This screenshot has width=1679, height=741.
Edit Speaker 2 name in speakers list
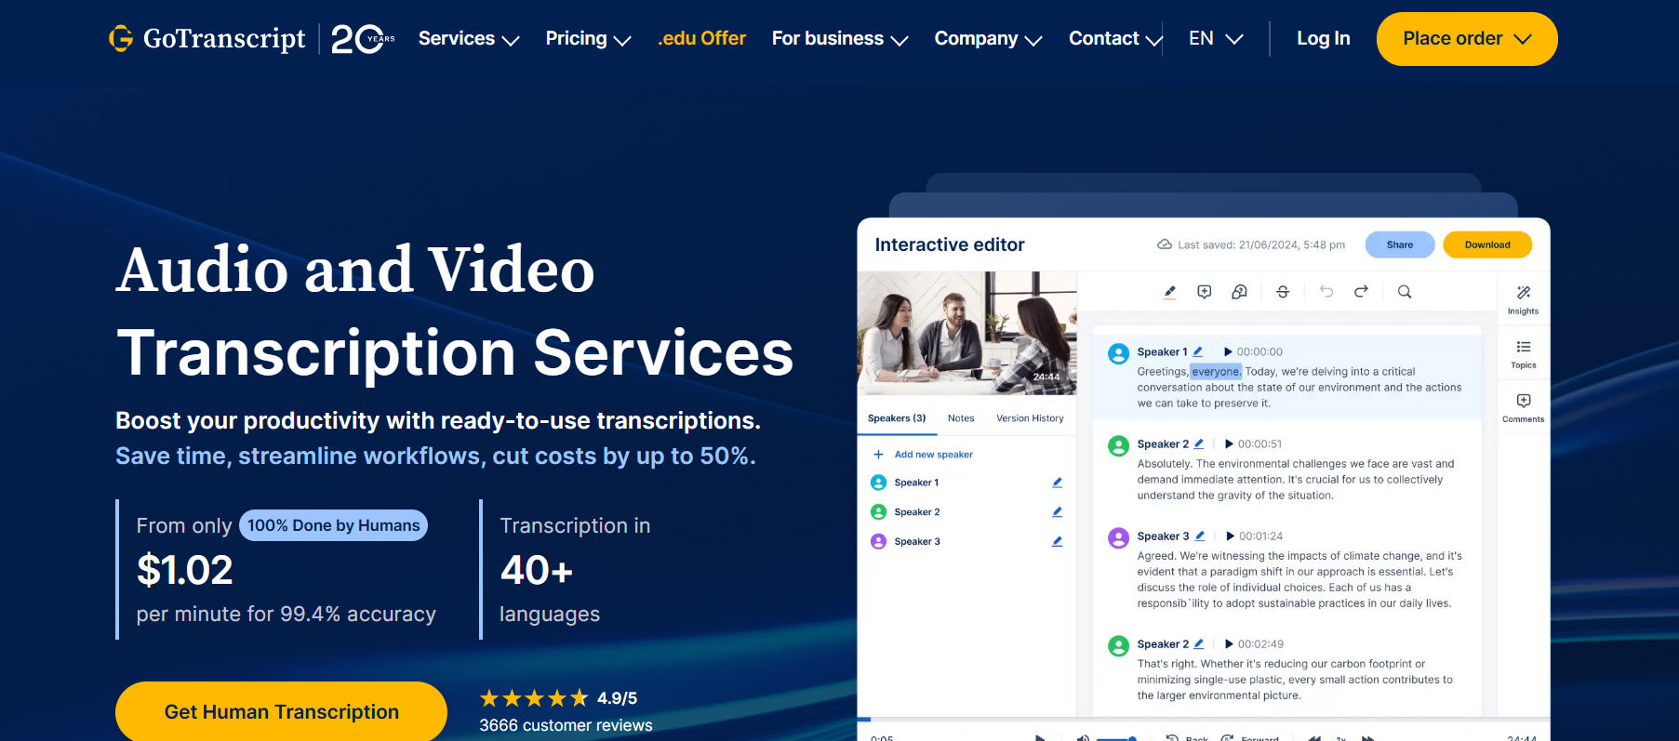pos(1057,512)
